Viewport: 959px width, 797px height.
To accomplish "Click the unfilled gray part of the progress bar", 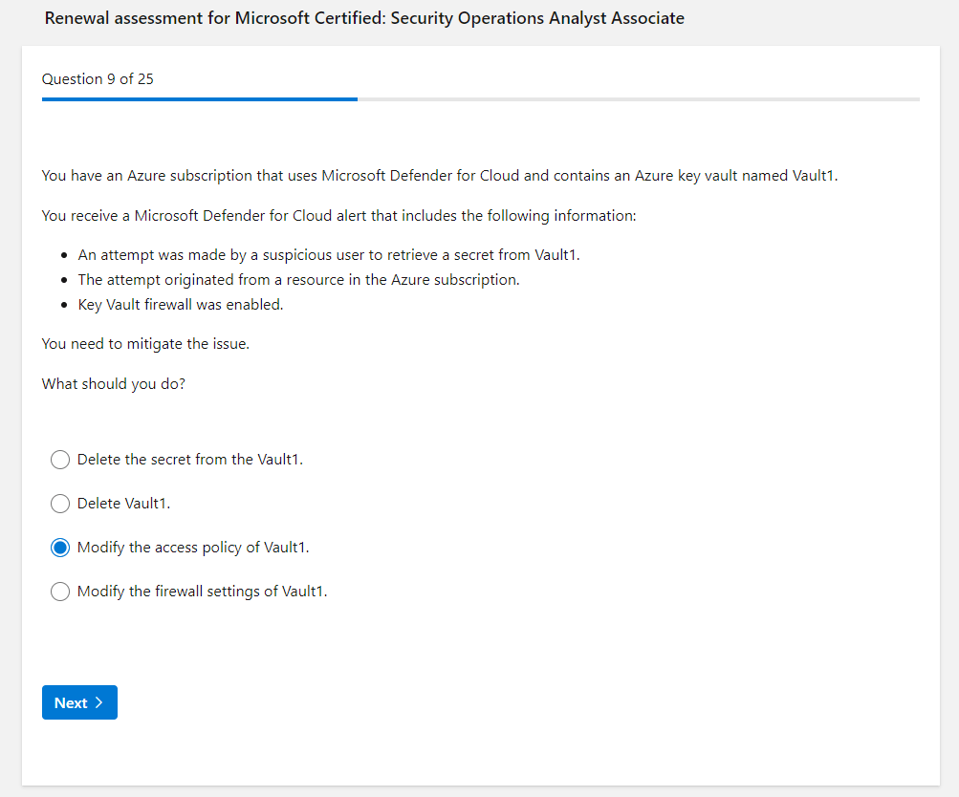I will point(638,98).
